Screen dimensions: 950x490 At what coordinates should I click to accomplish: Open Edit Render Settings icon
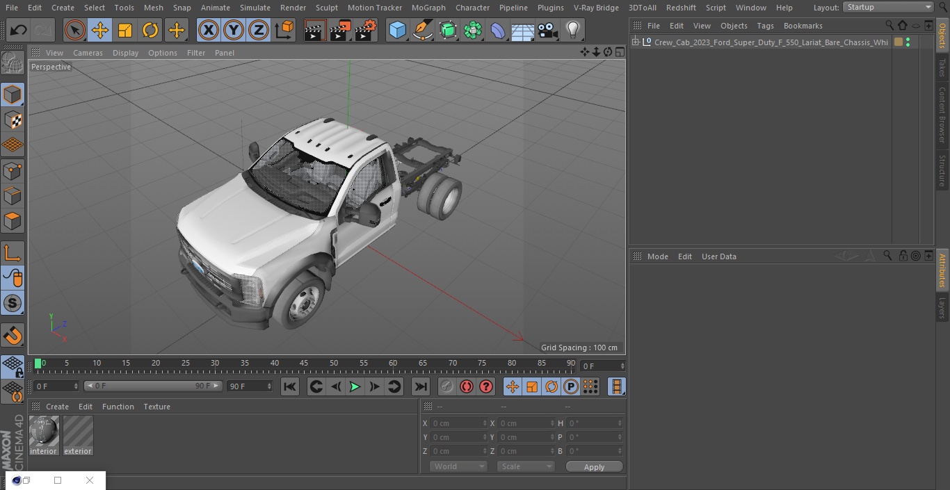366,30
